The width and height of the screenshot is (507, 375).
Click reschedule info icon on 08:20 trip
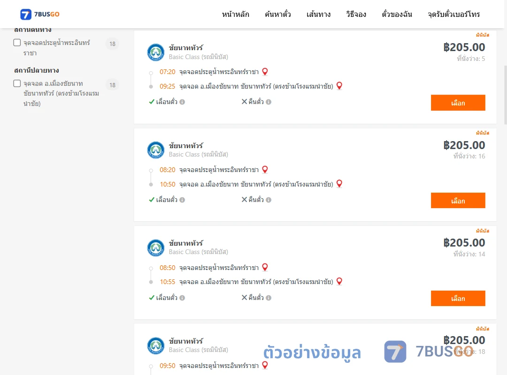pos(182,200)
